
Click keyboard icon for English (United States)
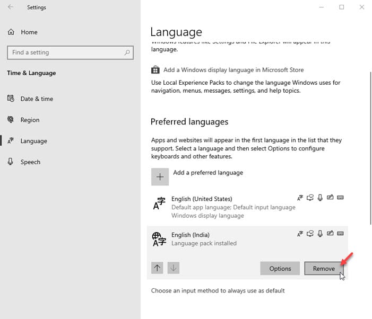point(340,198)
